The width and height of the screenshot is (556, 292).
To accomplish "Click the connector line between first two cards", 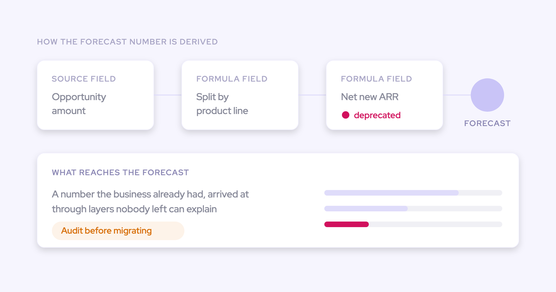I will click(168, 95).
